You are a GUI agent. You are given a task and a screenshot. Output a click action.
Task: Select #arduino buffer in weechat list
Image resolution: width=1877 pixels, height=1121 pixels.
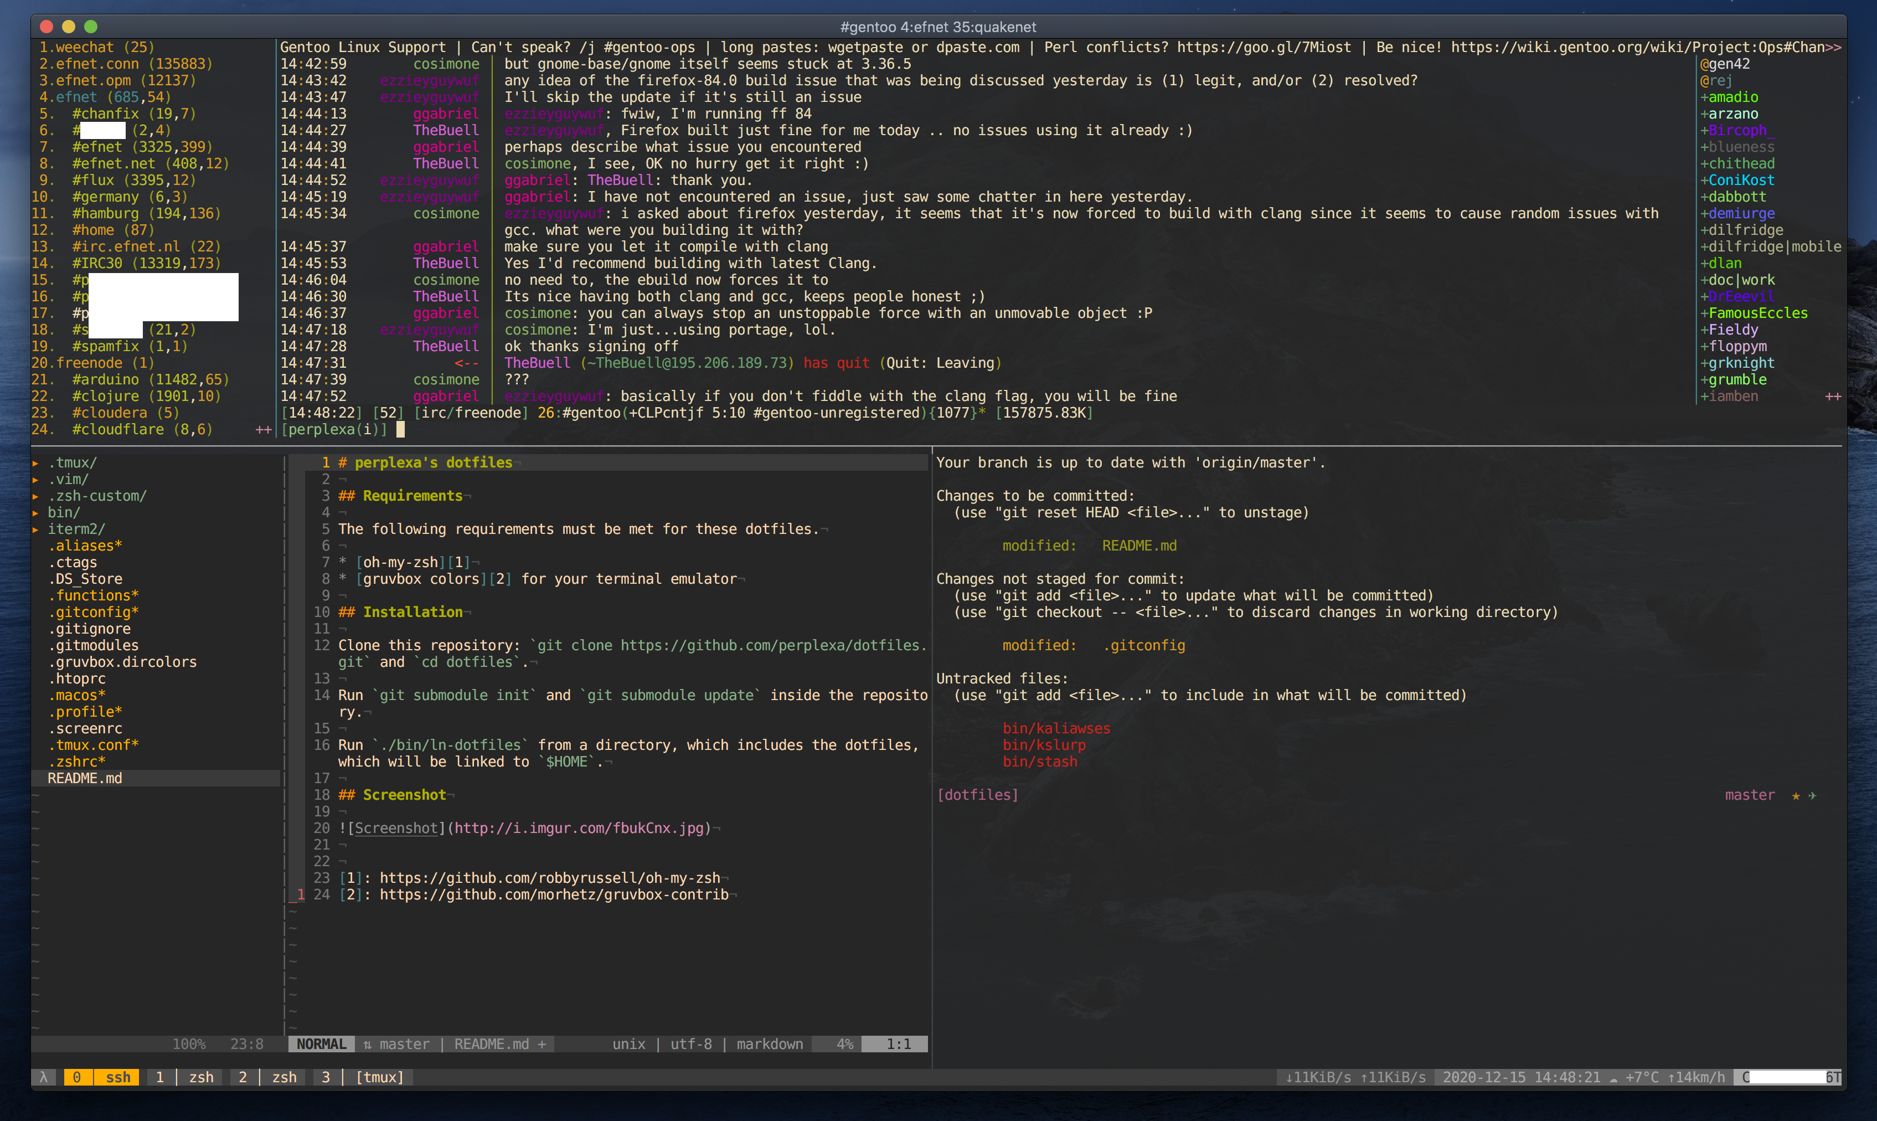[x=106, y=380]
